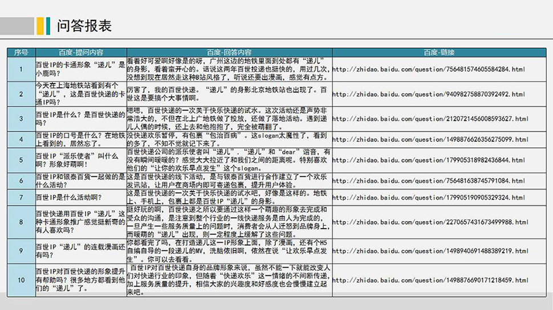Select the 百度-提问内容 column header
Screen dimensions: 553x310
pyautogui.click(x=80, y=52)
